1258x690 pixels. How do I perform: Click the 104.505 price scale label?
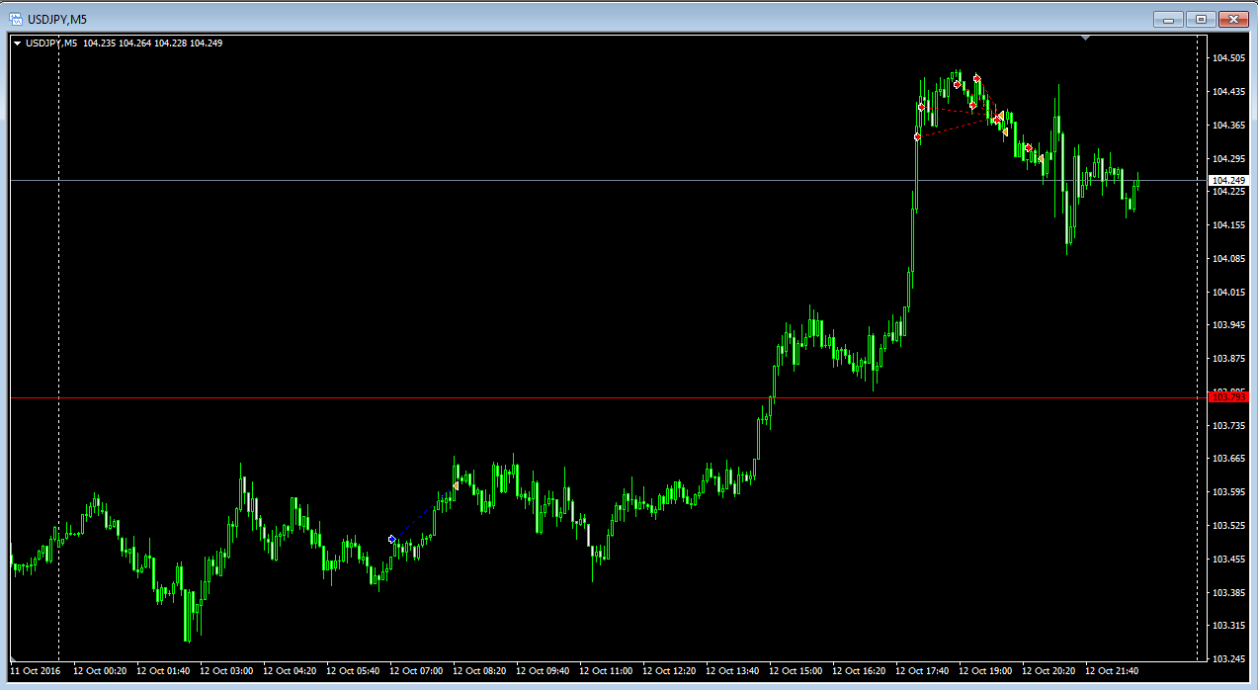pos(1228,58)
